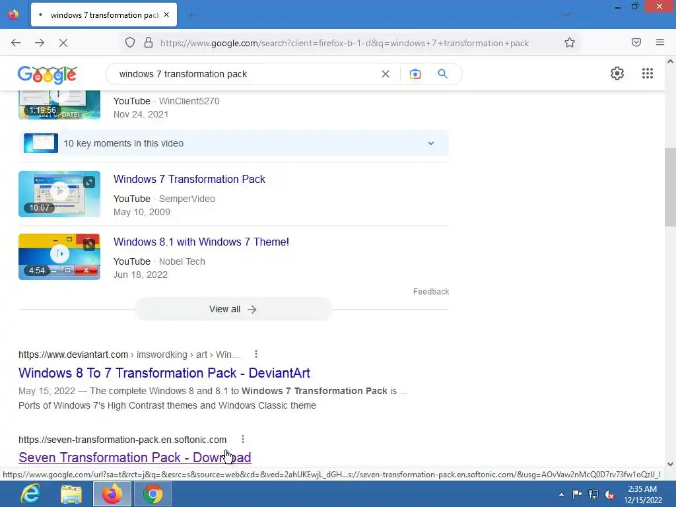Open the 1:19:56 video thumbnail
Image resolution: width=676 pixels, height=507 pixels.
coord(59,105)
